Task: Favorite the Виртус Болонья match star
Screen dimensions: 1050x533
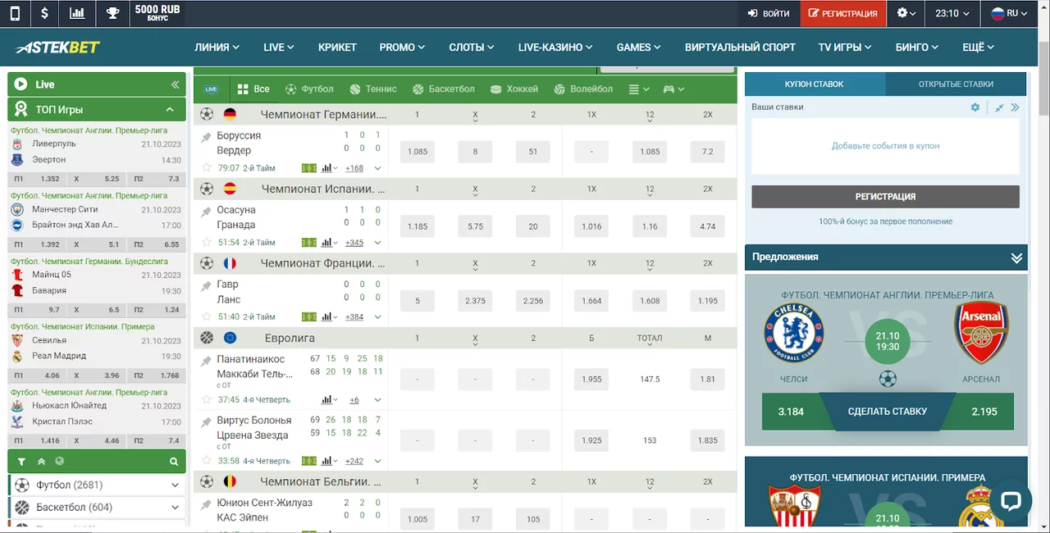Action: [207, 461]
